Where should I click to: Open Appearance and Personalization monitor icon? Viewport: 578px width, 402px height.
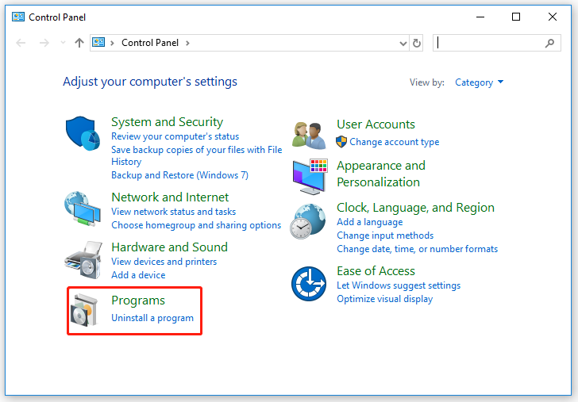[310, 176]
